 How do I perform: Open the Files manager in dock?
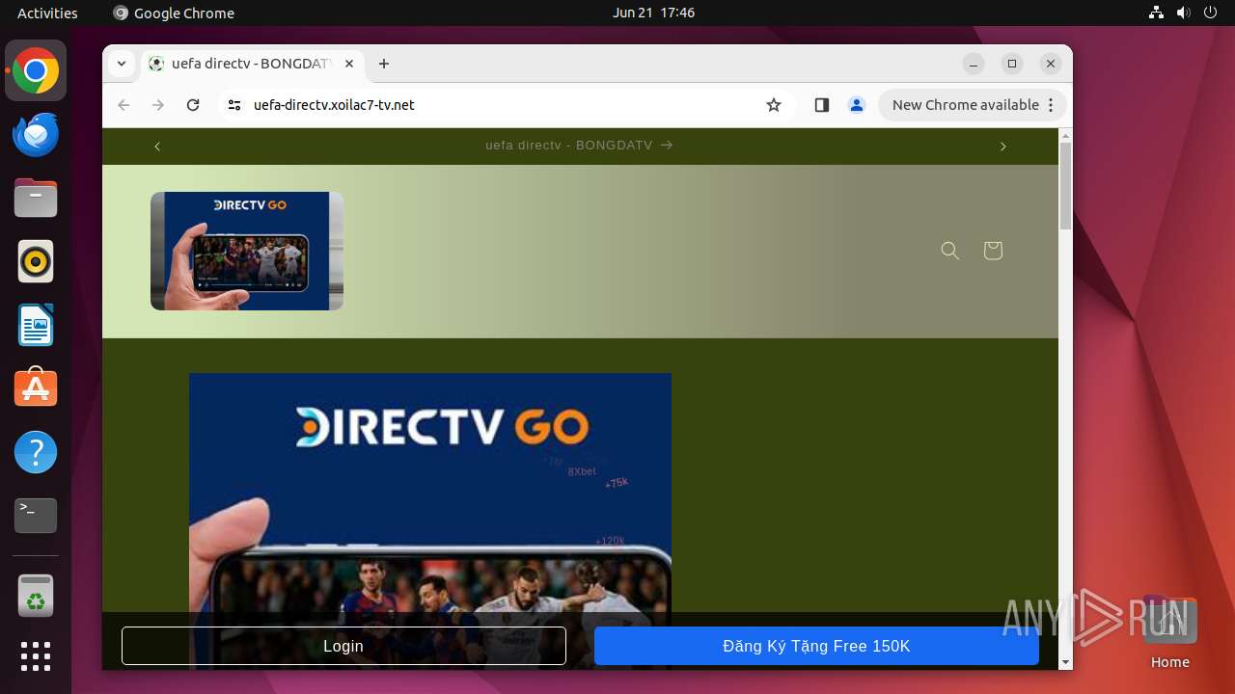[x=36, y=199]
